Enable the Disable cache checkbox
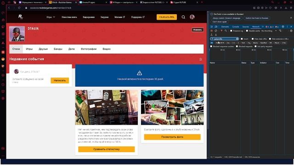 [x=247, y=31]
